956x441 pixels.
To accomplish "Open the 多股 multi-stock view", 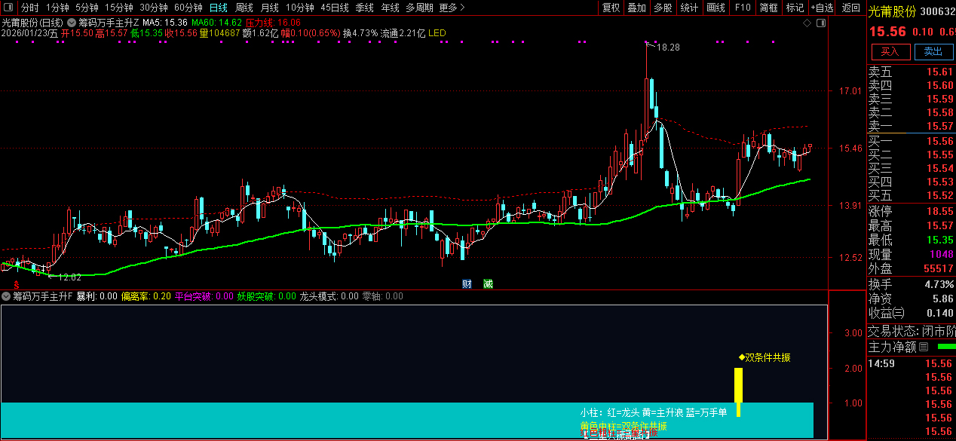I will pyautogui.click(x=663, y=8).
